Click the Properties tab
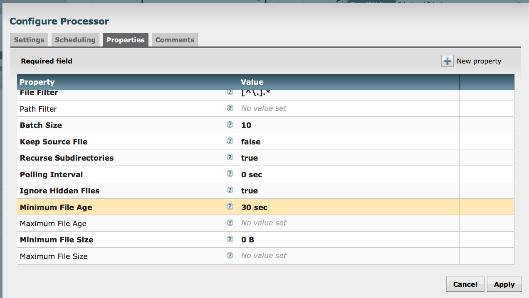This screenshot has width=529, height=298. point(126,39)
